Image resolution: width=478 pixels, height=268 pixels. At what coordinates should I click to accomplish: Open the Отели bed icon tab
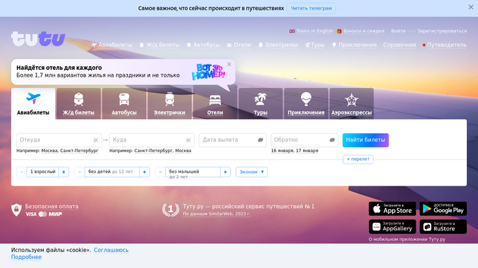tap(215, 103)
